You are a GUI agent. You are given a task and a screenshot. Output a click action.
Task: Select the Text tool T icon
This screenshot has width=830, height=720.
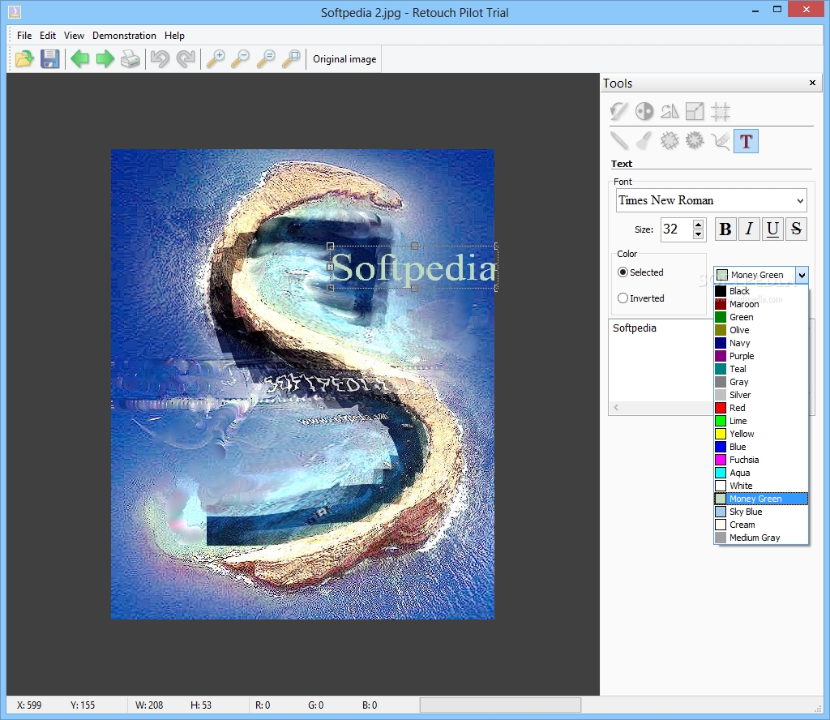[746, 141]
